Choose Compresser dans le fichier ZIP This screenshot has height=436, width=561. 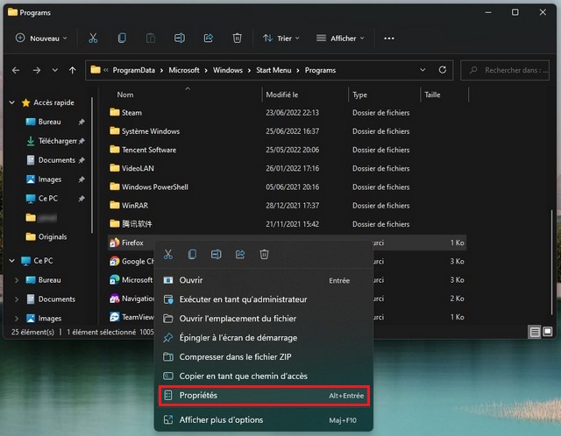pyautogui.click(x=264, y=356)
